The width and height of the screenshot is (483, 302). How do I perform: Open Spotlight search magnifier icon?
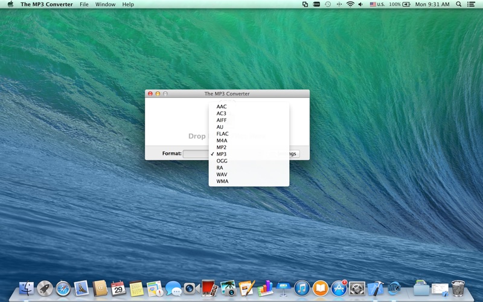click(459, 4)
